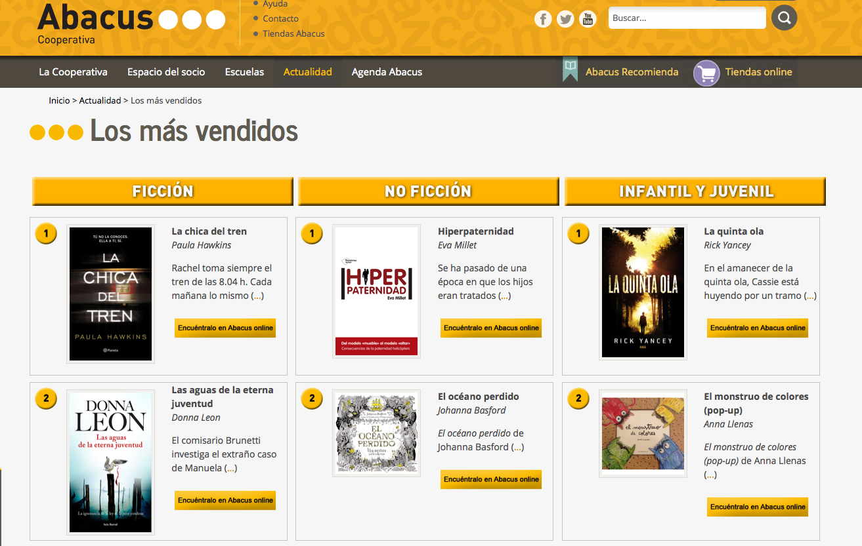Click Encuéntralo button for Hiperpaternidad
The height and width of the screenshot is (546, 862).
491,328
